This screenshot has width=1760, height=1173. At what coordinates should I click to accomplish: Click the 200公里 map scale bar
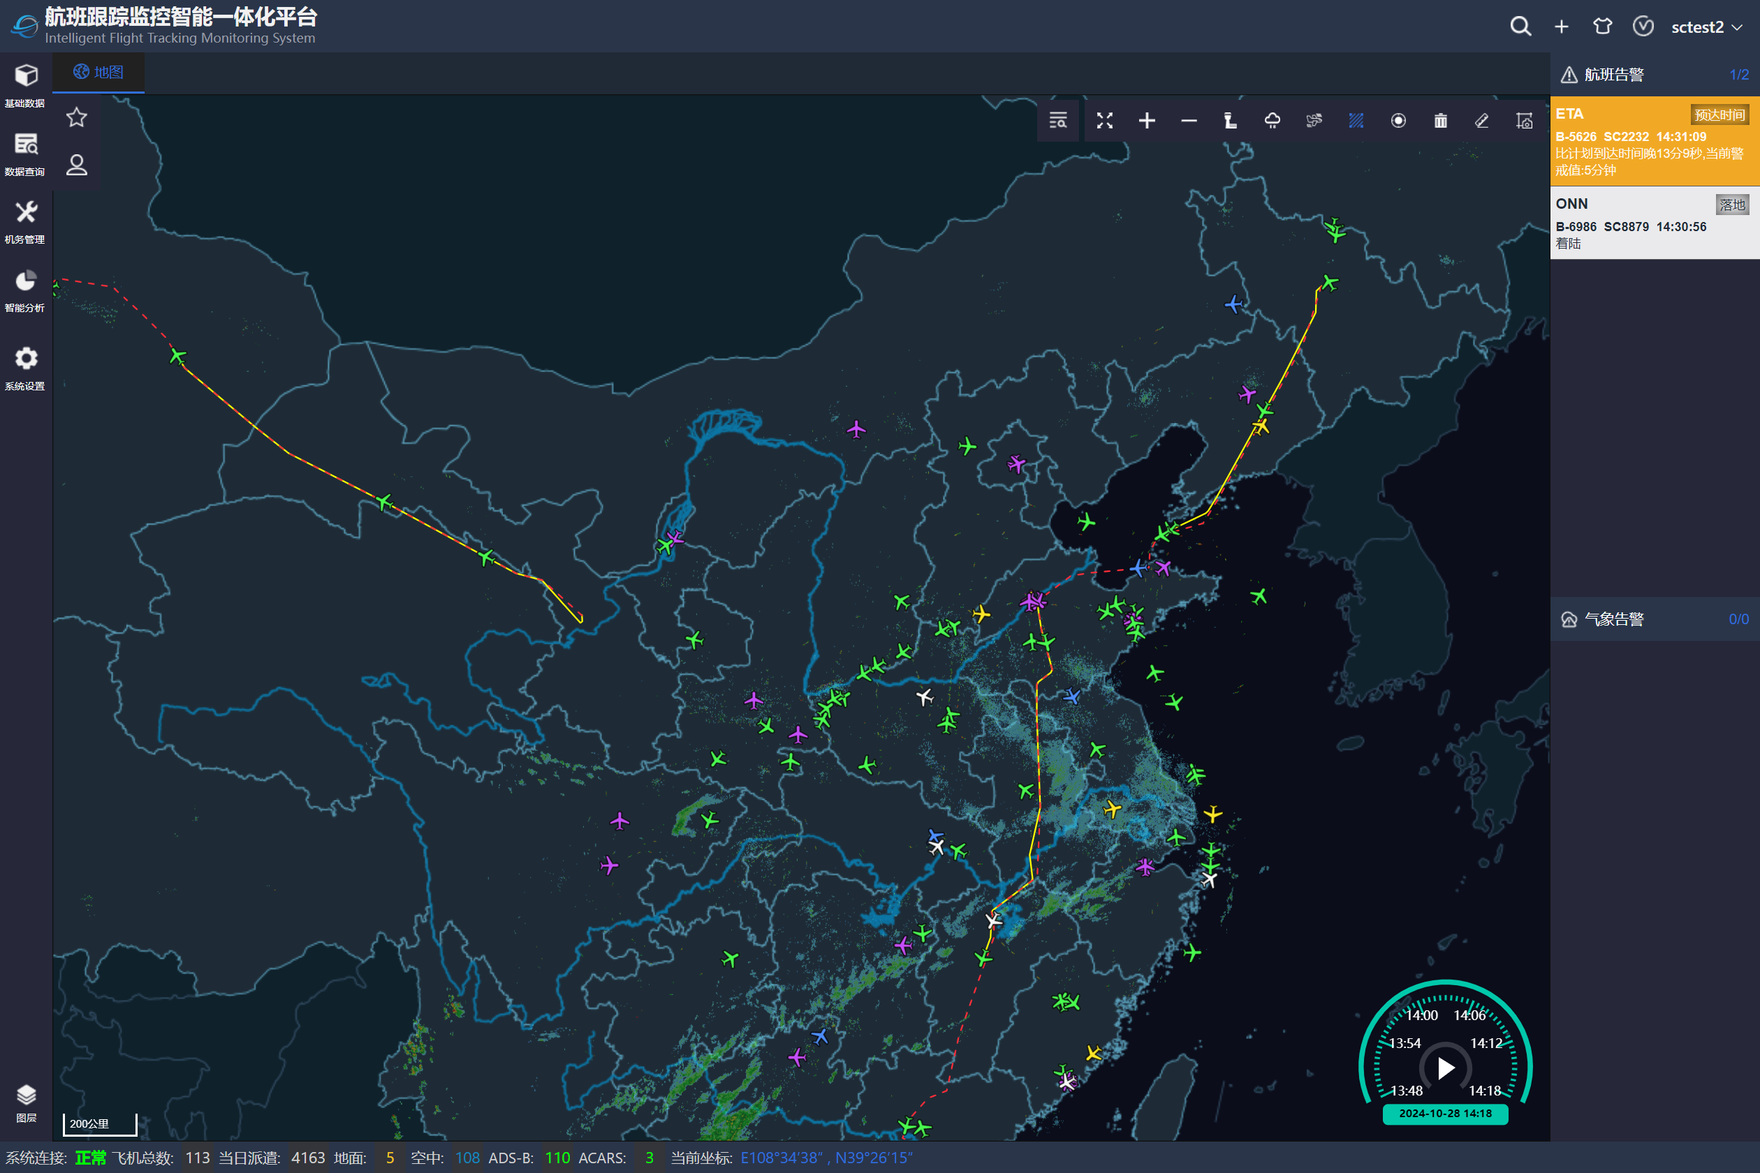tap(99, 1123)
